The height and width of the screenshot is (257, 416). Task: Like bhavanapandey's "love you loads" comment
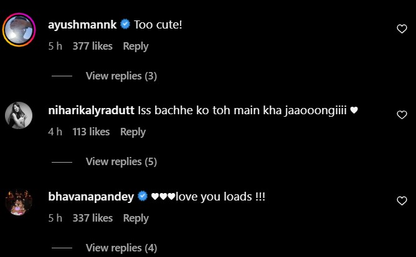tap(402, 201)
